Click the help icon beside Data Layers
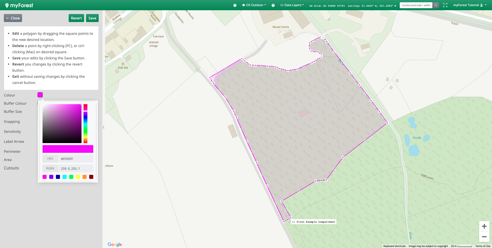Screen dimensions: 492x248 tap(273, 5)
